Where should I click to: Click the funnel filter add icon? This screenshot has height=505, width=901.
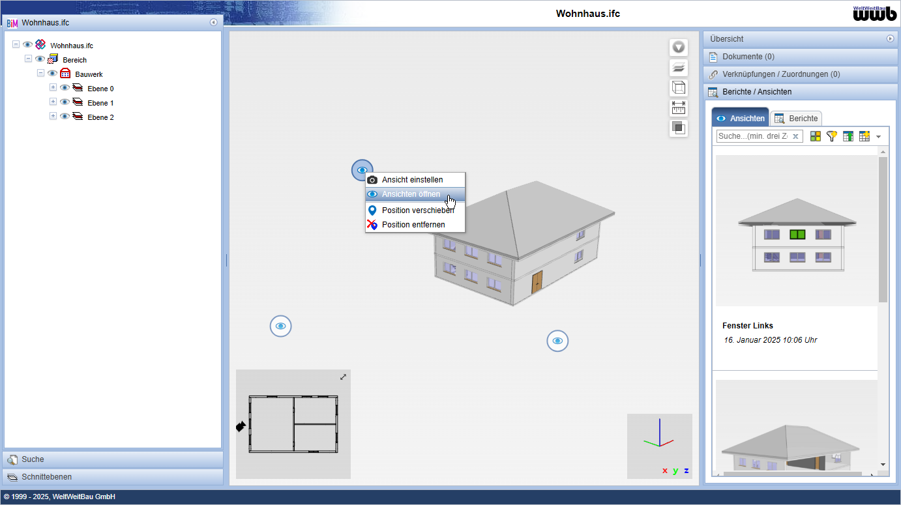[832, 136]
